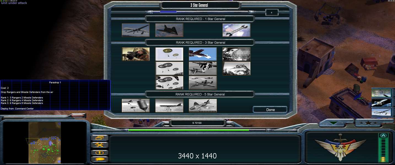The width and height of the screenshot is (395, 165).
Task: Activate the radar scan shortcut icon on right edge
Action: (x=381, y=93)
